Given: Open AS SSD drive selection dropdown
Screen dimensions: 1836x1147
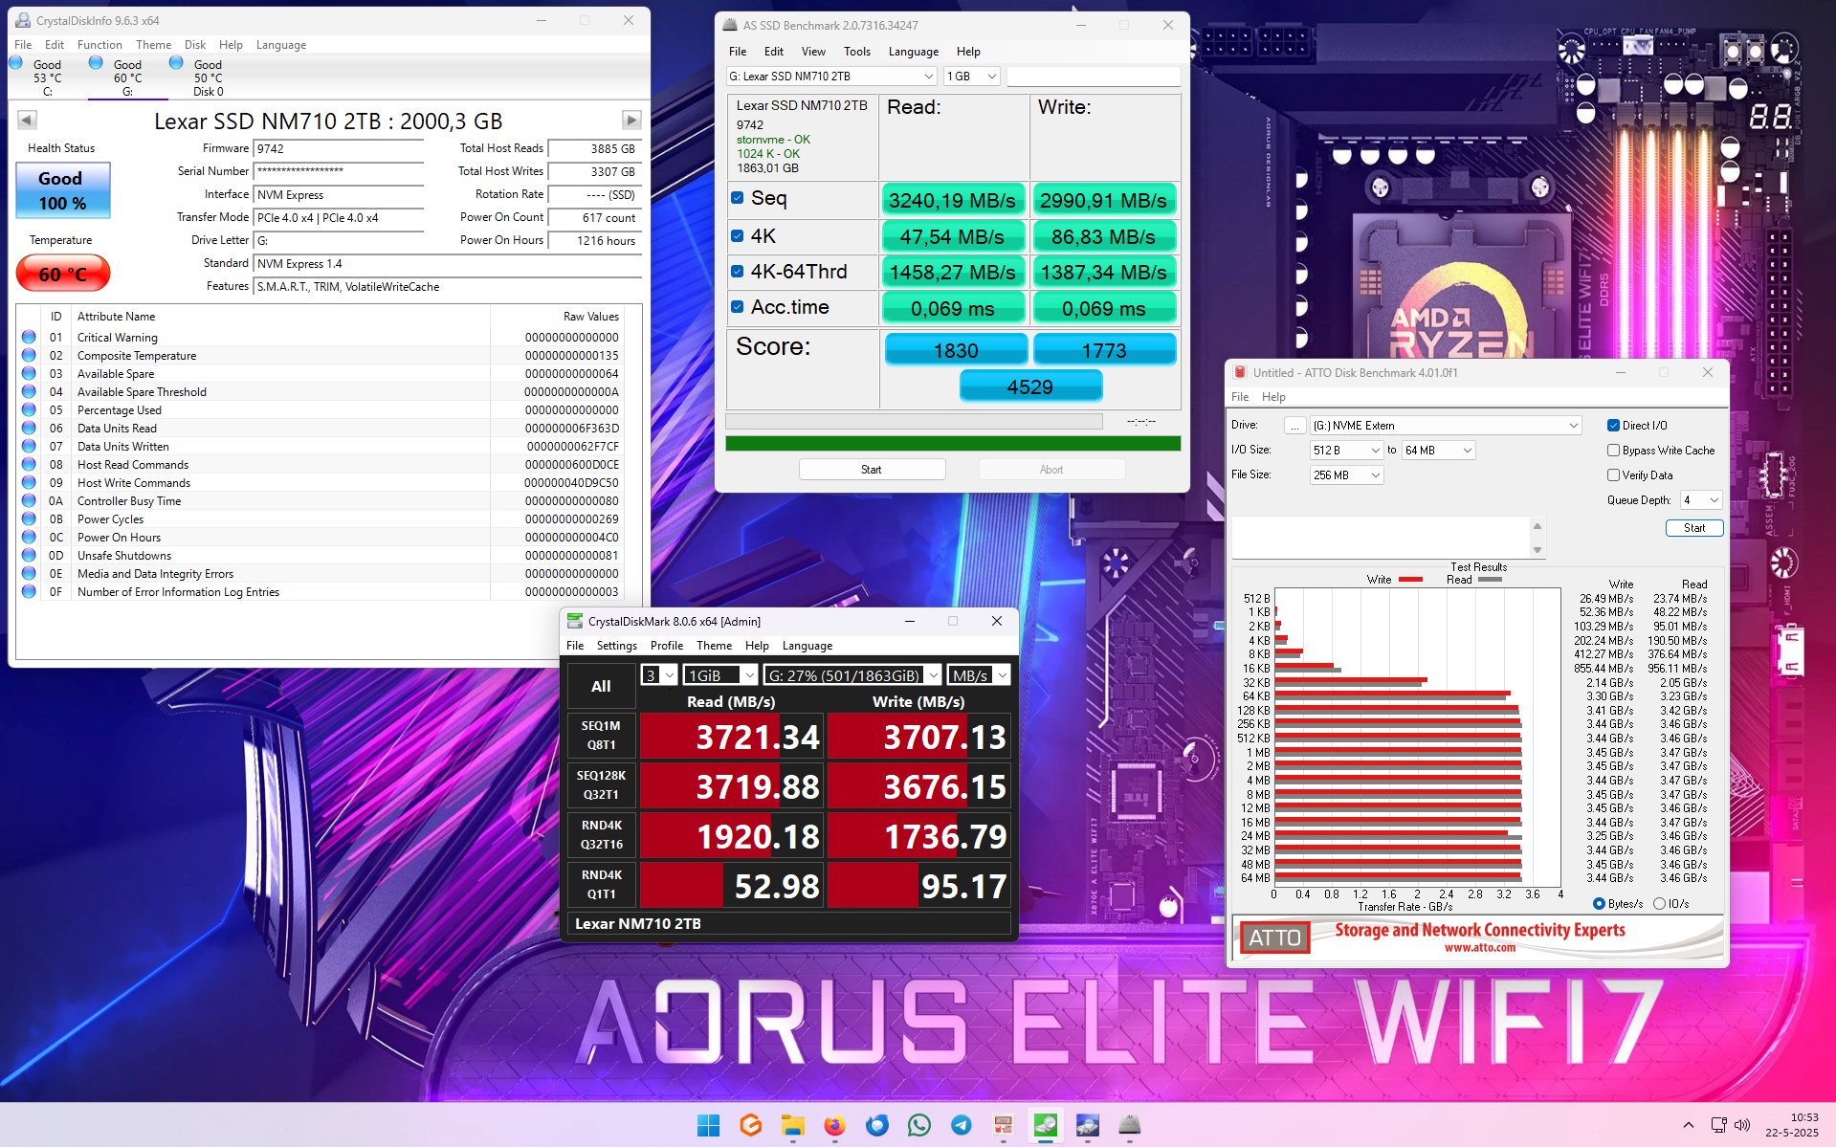Looking at the screenshot, I should pyautogui.click(x=831, y=77).
